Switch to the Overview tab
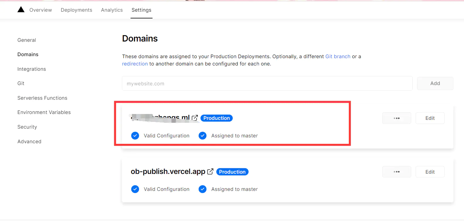Viewport: 464px width, 221px height. tap(40, 10)
